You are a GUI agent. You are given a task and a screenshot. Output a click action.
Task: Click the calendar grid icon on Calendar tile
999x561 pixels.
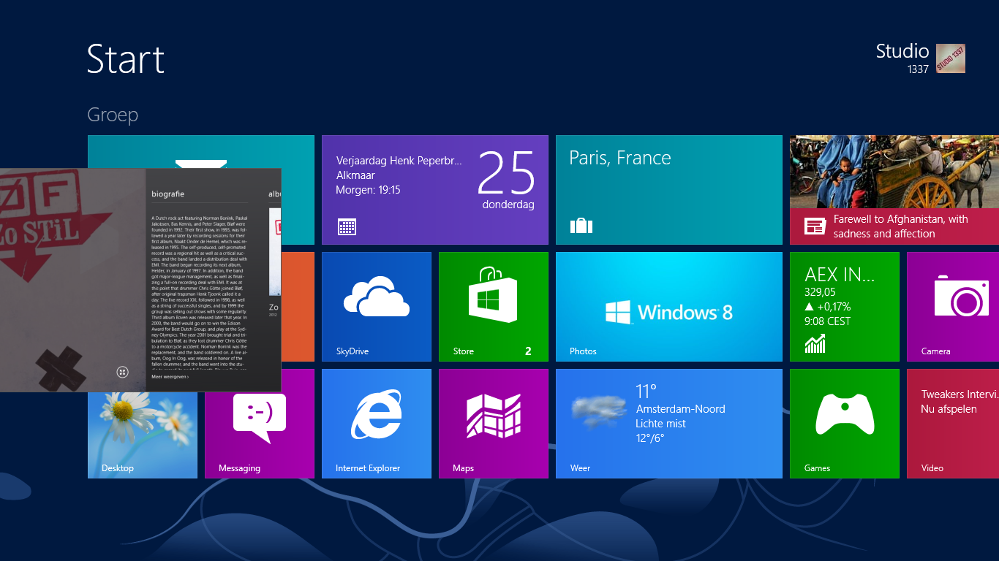347,226
